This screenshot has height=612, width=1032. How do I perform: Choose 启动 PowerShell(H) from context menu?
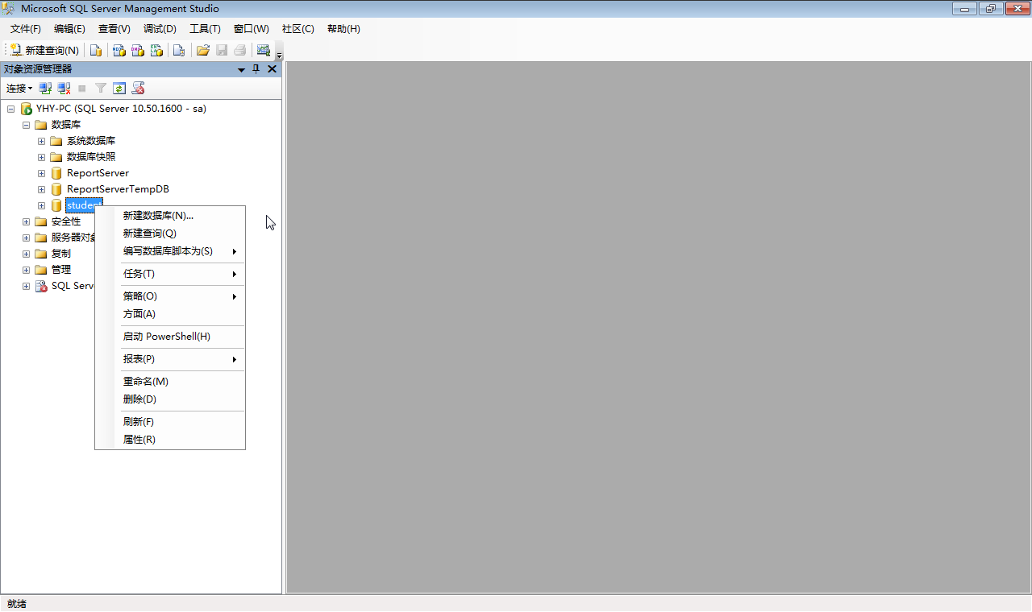pos(170,337)
